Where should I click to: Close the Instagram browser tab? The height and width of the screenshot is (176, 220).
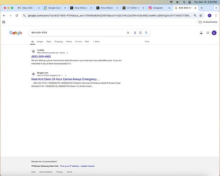[x=169, y=8]
